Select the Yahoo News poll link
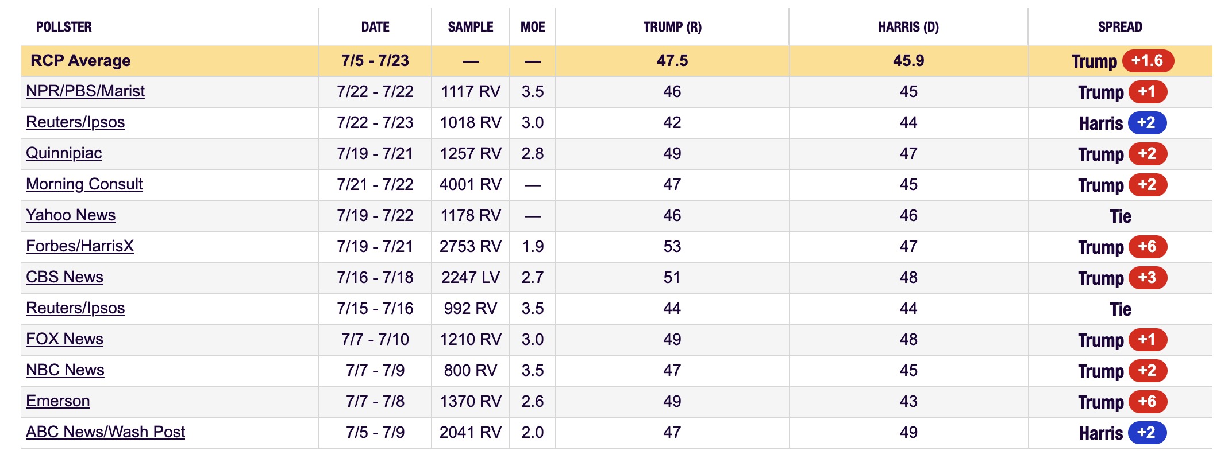1232x458 pixels. click(x=71, y=215)
